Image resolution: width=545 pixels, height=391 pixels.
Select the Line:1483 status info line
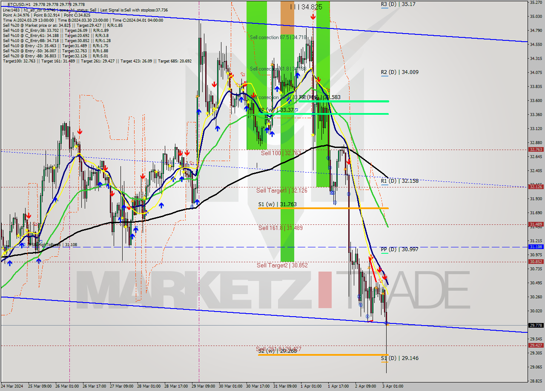[85, 10]
